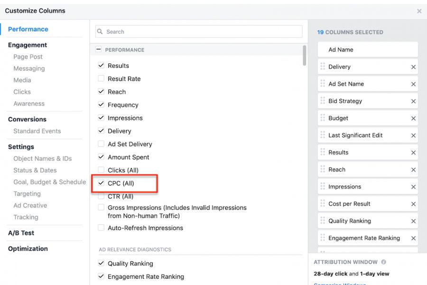
Task: Uncheck the Results checkbox
Action: (101, 66)
